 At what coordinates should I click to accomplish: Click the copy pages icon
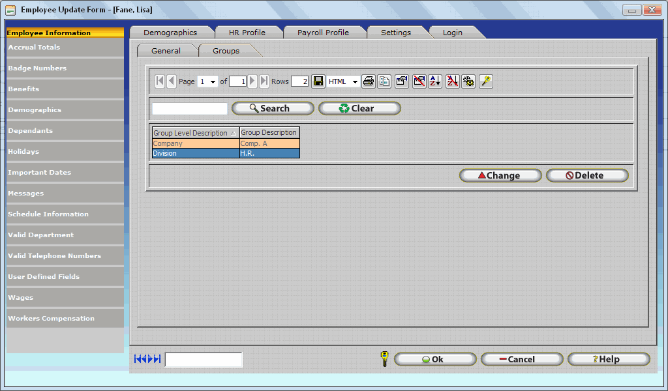[385, 81]
